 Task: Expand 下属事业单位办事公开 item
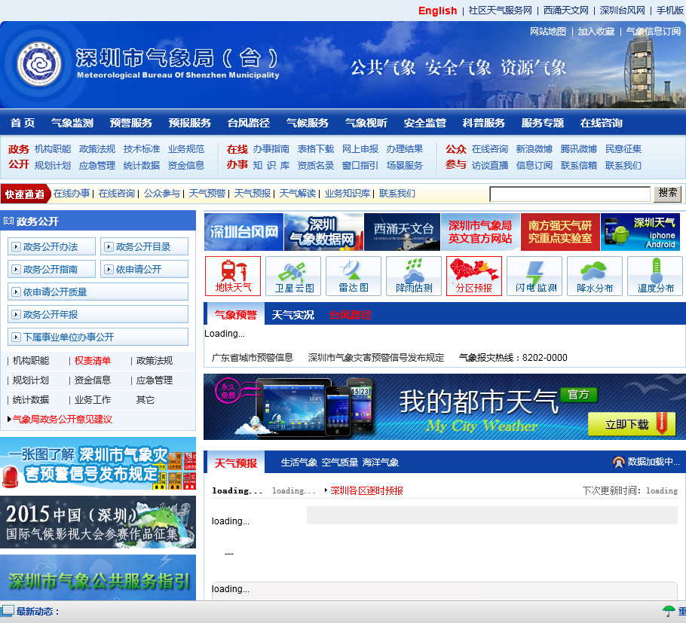click(98, 337)
